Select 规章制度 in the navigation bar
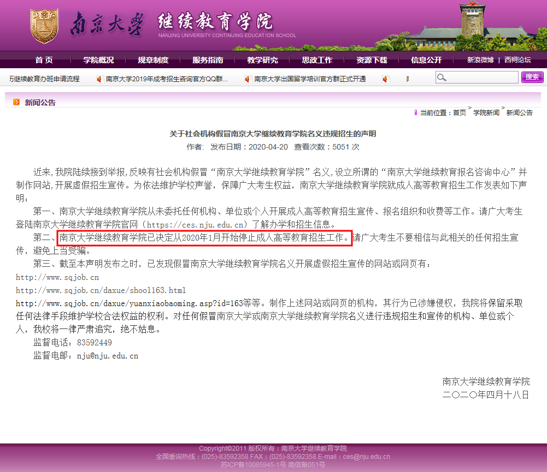The width and height of the screenshot is (547, 472). [x=153, y=60]
